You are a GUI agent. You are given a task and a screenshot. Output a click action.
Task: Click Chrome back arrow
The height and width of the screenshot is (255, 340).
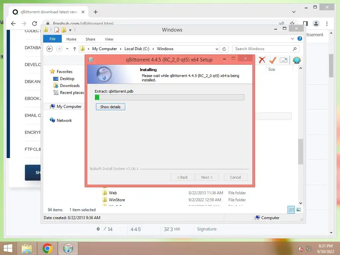[x=13, y=24]
